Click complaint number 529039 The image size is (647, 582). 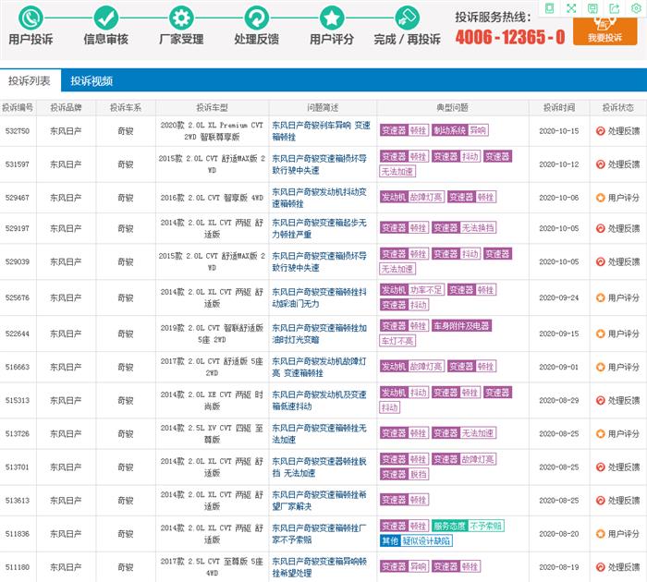coord(18,261)
